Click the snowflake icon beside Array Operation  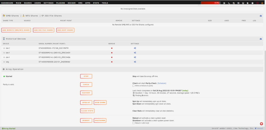pyautogui.click(x=4, y=69)
